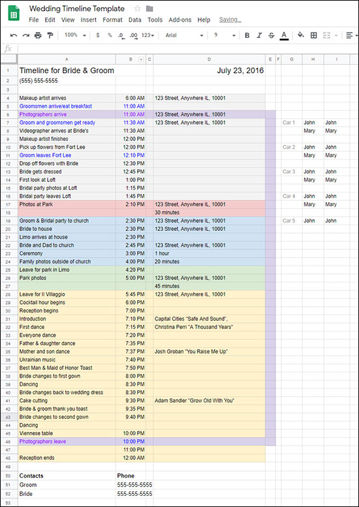
Task: Open the Arial font dropdown
Action: pos(184,35)
